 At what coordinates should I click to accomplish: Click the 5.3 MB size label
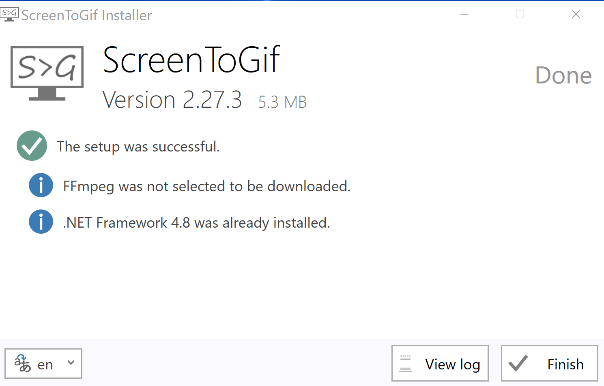click(x=282, y=102)
